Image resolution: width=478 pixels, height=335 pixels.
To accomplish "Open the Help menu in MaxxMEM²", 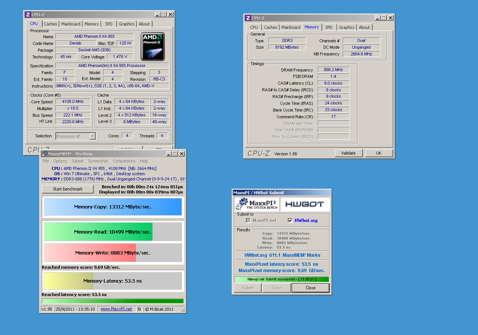I will pos(144,161).
